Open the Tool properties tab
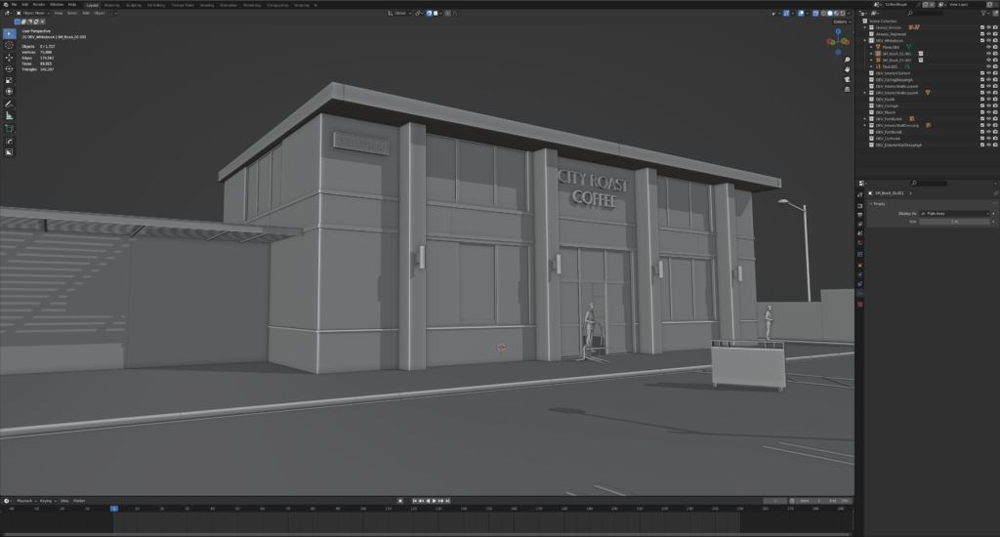This screenshot has width=1000, height=537. 859,194
